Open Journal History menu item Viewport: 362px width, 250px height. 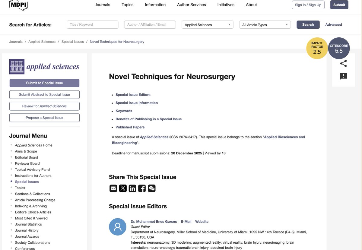[27, 230]
